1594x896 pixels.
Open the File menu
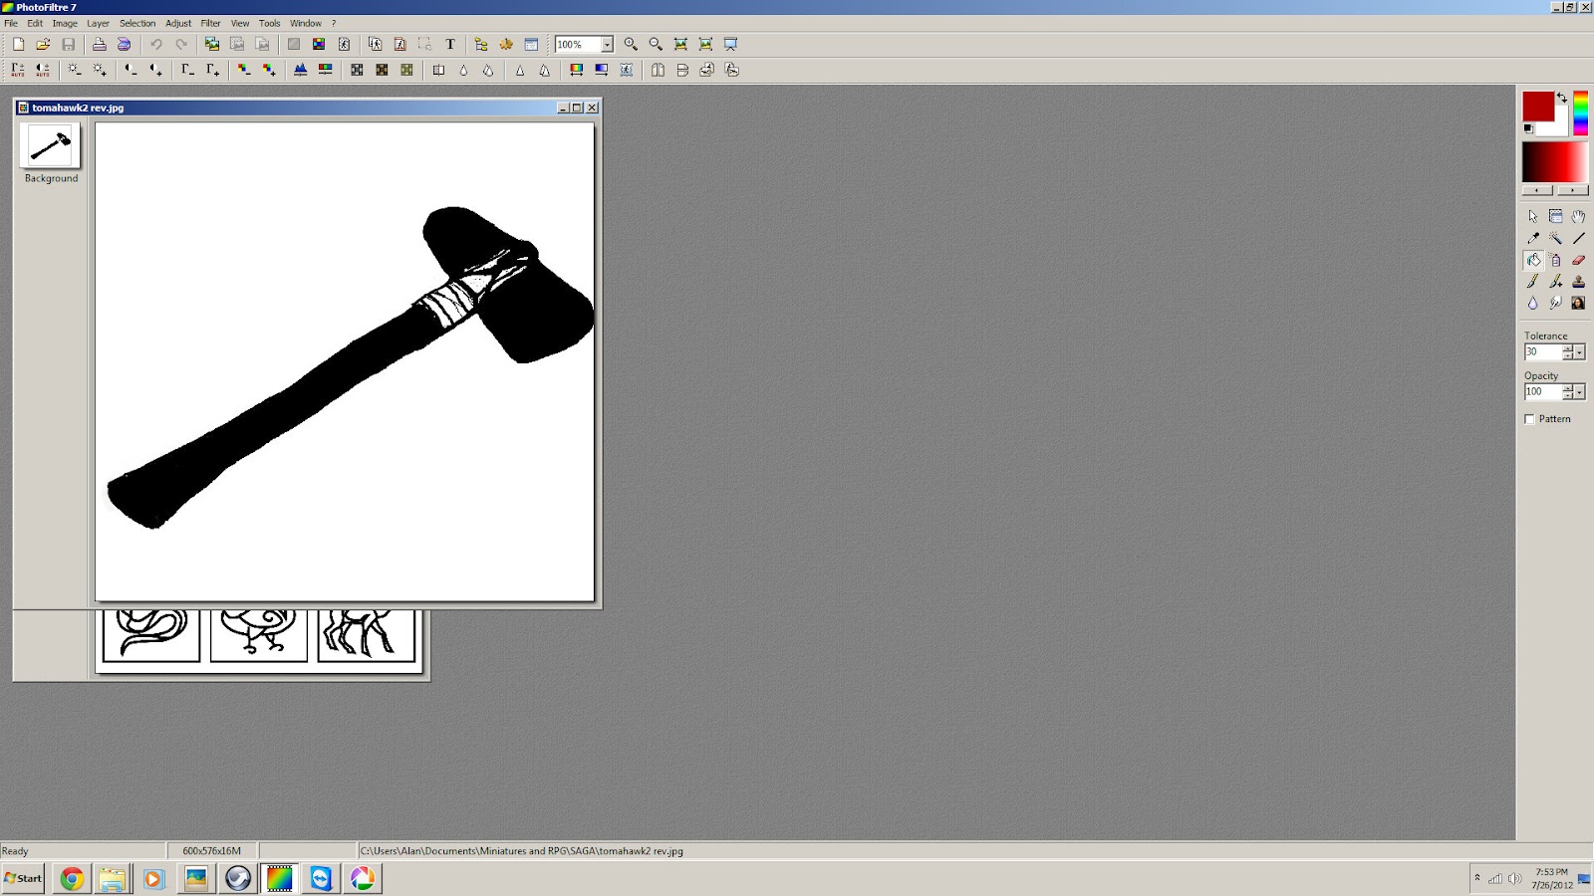tap(11, 23)
